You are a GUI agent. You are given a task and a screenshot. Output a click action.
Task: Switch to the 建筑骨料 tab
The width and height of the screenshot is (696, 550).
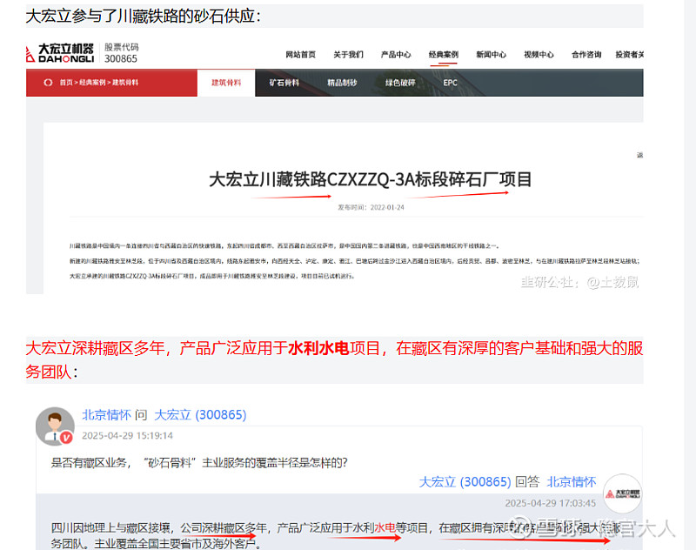(x=226, y=83)
